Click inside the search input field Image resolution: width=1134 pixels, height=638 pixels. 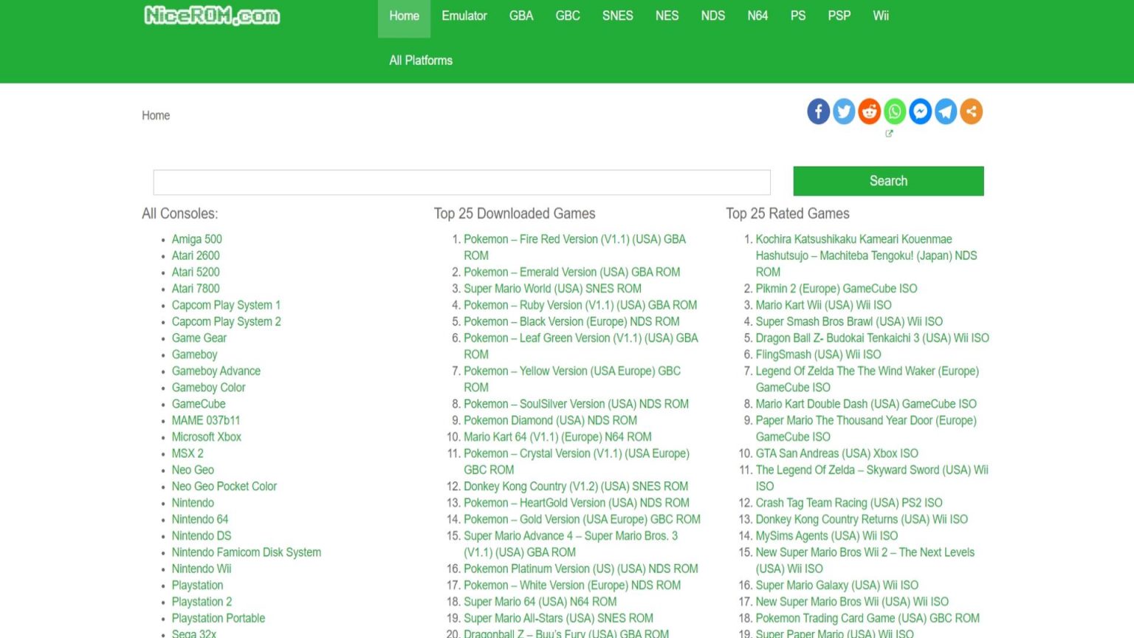click(x=461, y=182)
